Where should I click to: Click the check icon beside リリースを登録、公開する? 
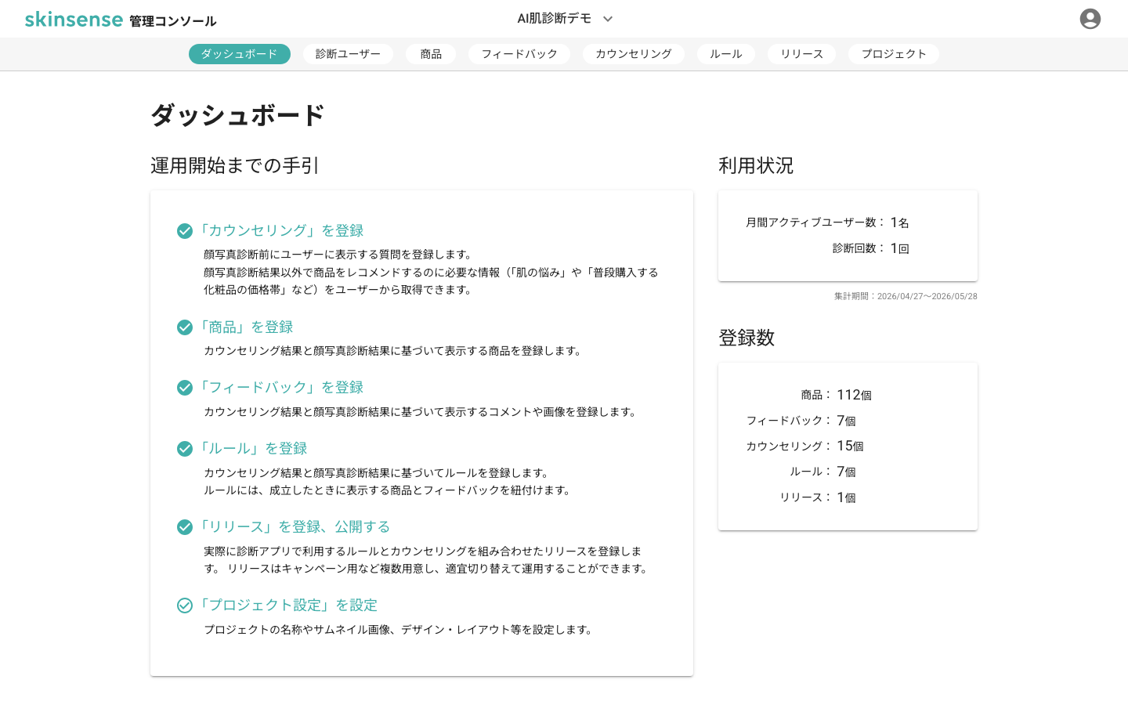pyautogui.click(x=185, y=527)
